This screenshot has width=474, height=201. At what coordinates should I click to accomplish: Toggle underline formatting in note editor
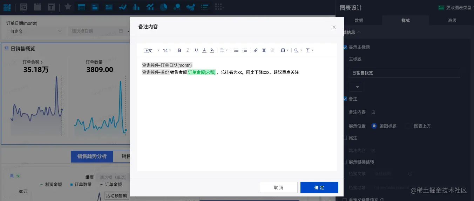[196, 50]
